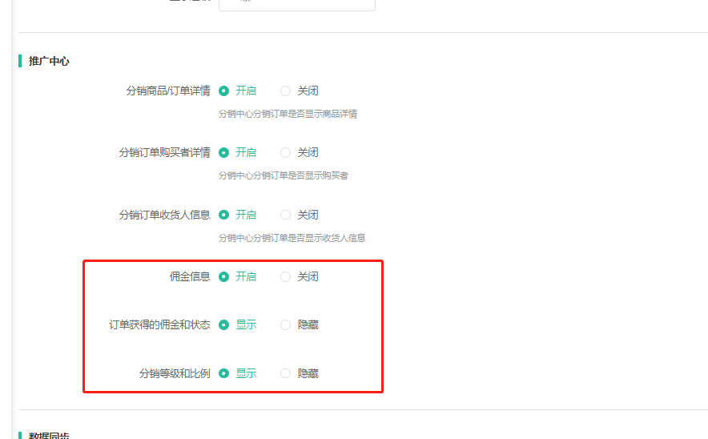Screen dimensions: 708x439
Task: Enable 分销订单购买者详情 with 开启
Action: point(224,152)
